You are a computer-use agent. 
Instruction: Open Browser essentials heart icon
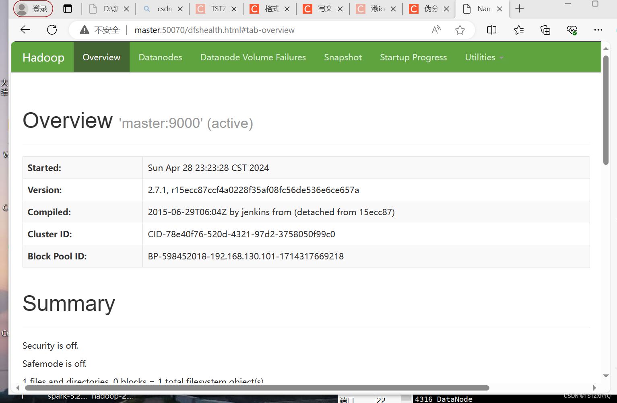coord(572,30)
